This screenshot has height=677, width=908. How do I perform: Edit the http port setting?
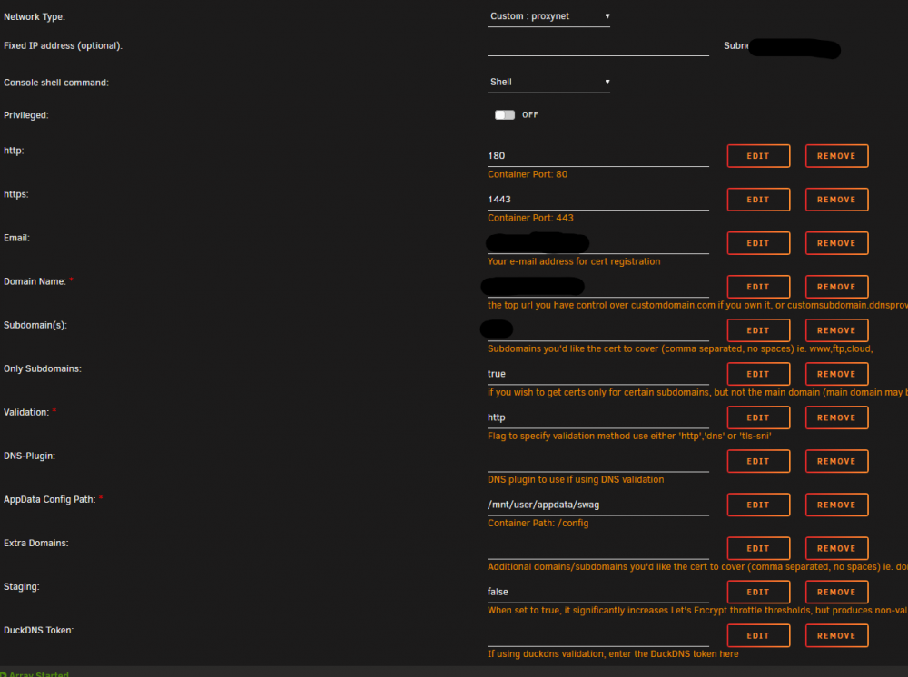tap(758, 156)
